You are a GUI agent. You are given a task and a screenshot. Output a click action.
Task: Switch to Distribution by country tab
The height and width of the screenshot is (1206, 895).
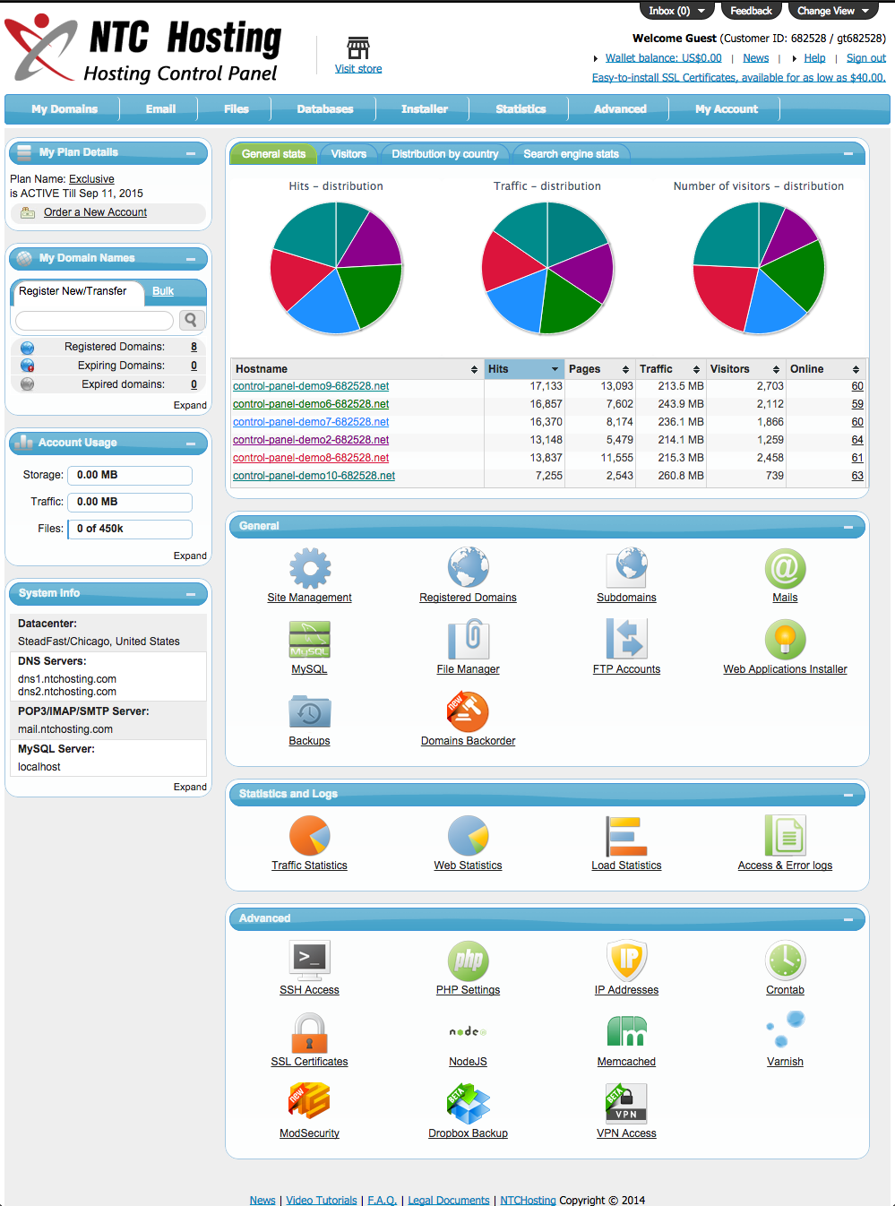(445, 154)
